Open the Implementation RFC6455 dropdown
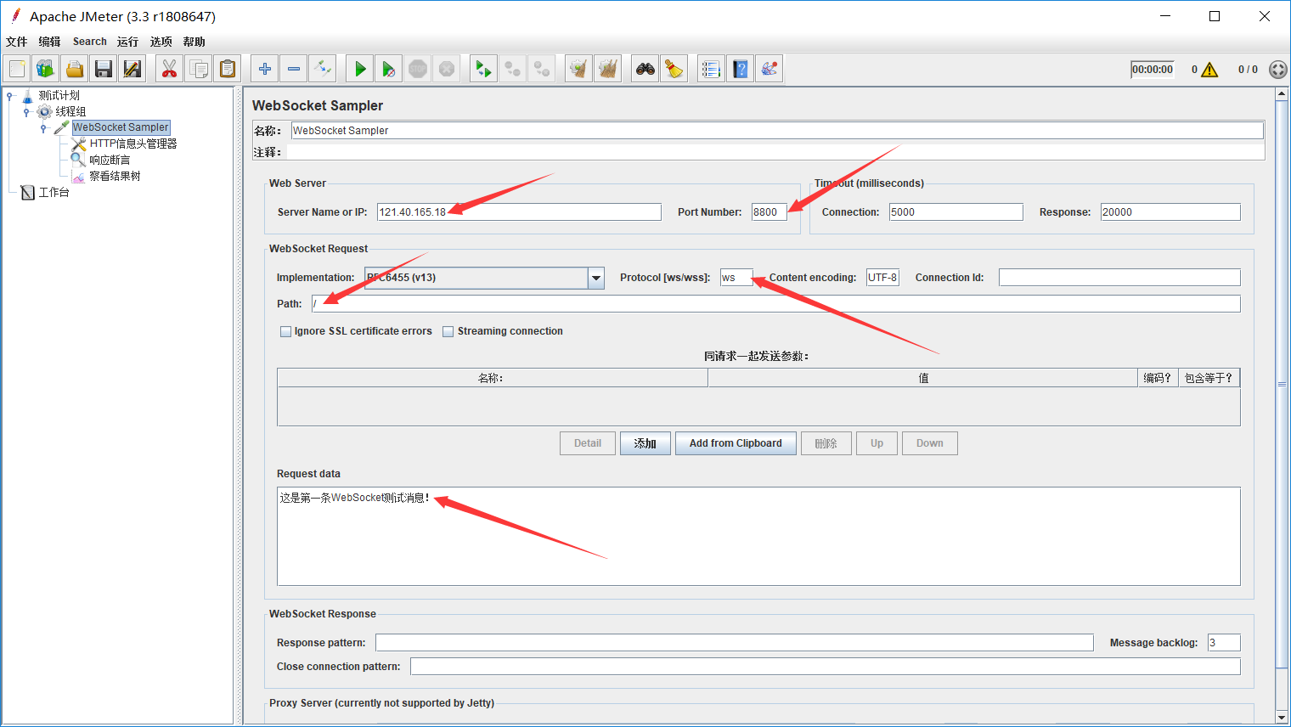1291x727 pixels. tap(596, 278)
